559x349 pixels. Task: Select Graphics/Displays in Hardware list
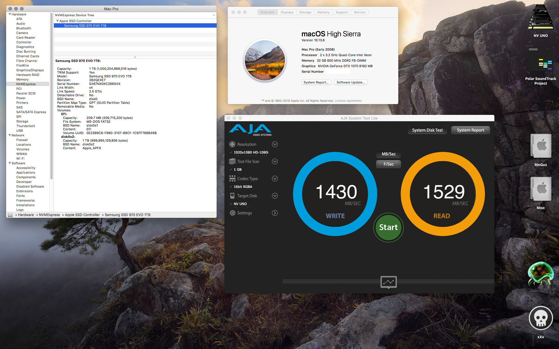coord(30,70)
